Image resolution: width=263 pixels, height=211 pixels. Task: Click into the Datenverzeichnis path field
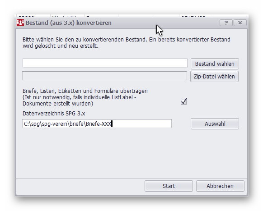coord(97,124)
